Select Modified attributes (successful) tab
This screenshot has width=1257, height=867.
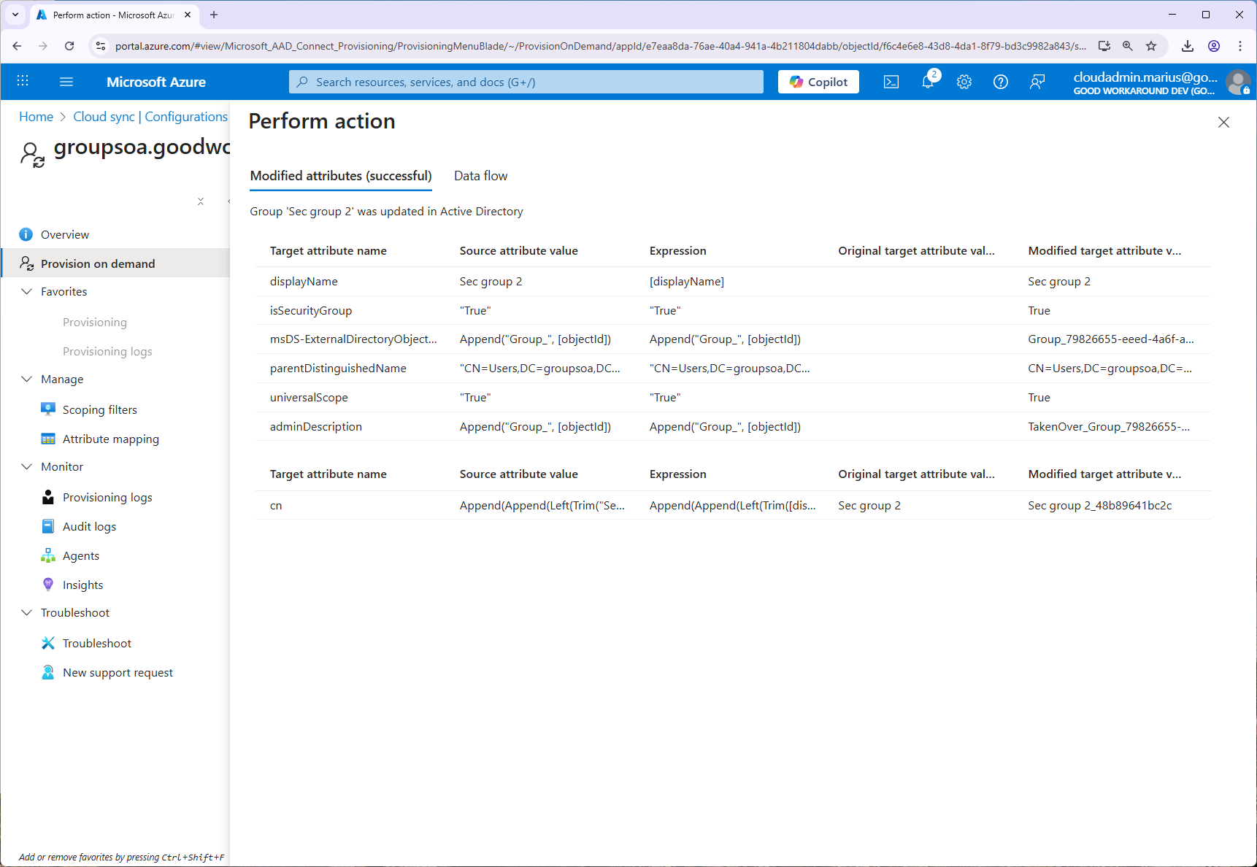[341, 176]
